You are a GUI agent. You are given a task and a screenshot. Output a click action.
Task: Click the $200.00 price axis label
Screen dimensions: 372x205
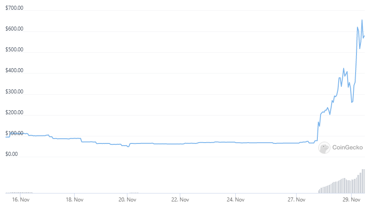pos(14,112)
